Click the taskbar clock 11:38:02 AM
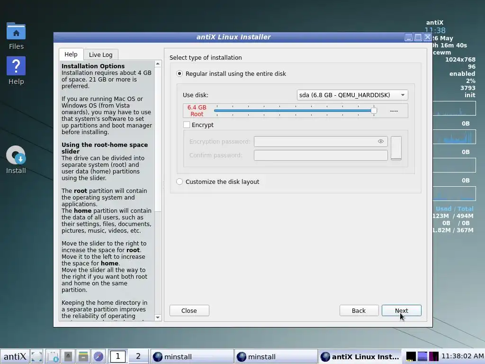The width and height of the screenshot is (485, 364). tap(463, 356)
